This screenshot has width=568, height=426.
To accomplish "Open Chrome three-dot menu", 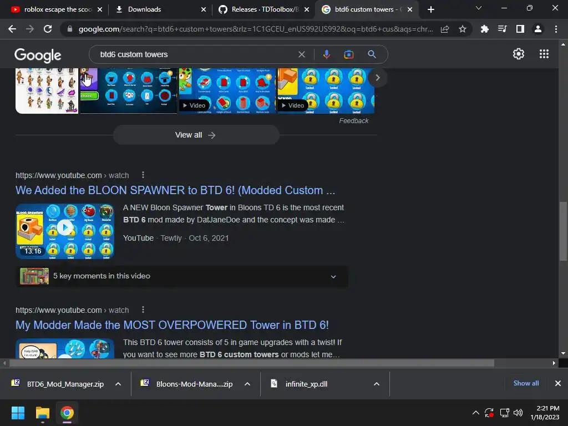I will pyautogui.click(x=556, y=29).
